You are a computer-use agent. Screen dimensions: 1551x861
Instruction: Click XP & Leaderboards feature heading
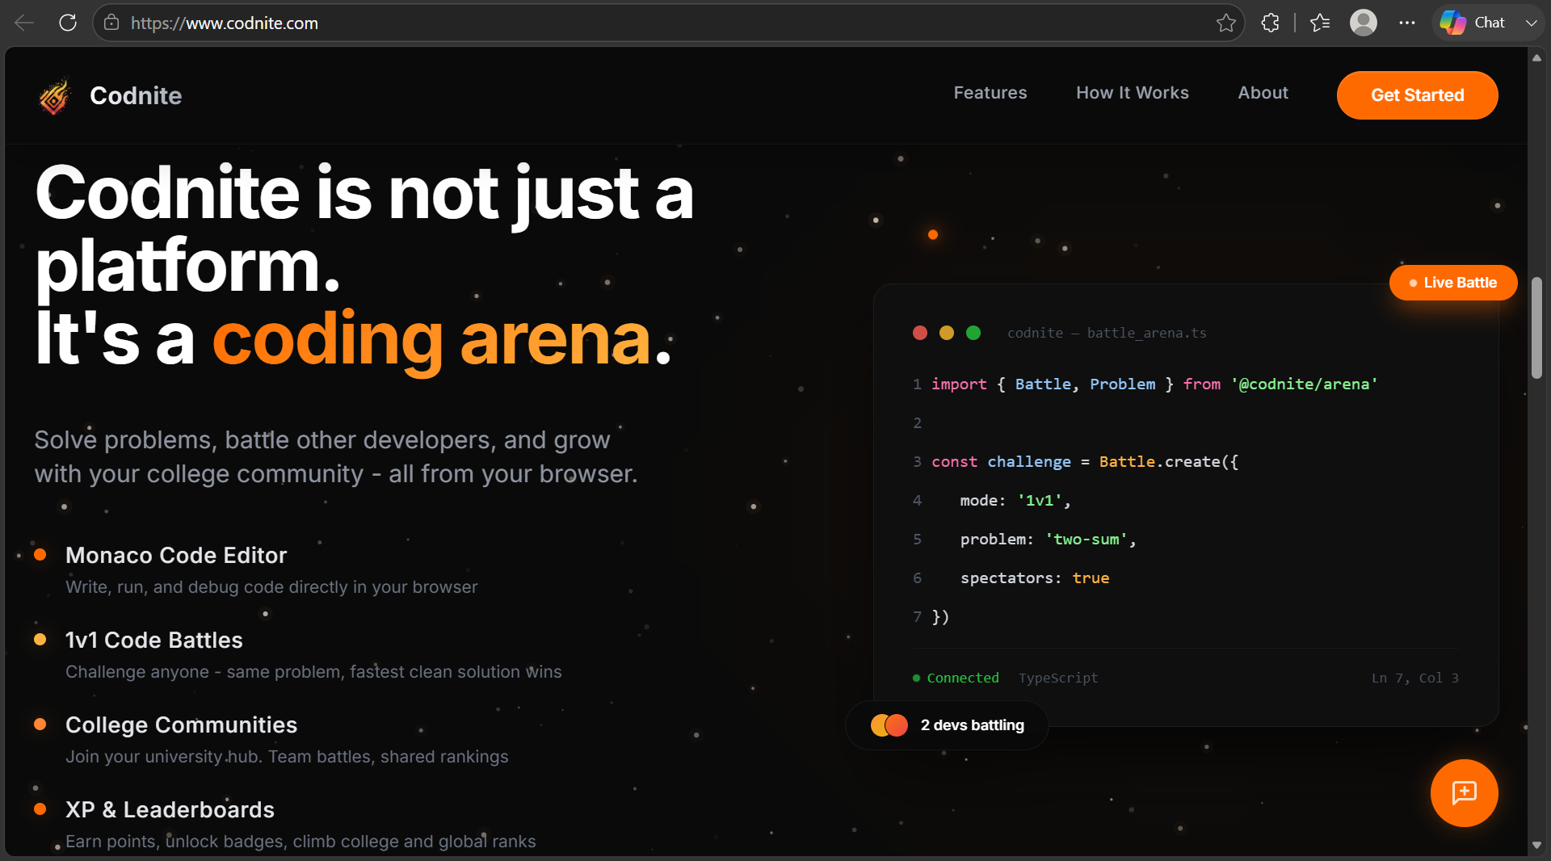coord(170,809)
